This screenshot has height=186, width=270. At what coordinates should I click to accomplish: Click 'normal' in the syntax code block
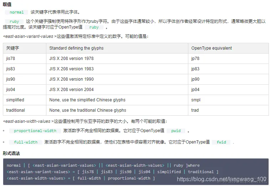[14, 166]
